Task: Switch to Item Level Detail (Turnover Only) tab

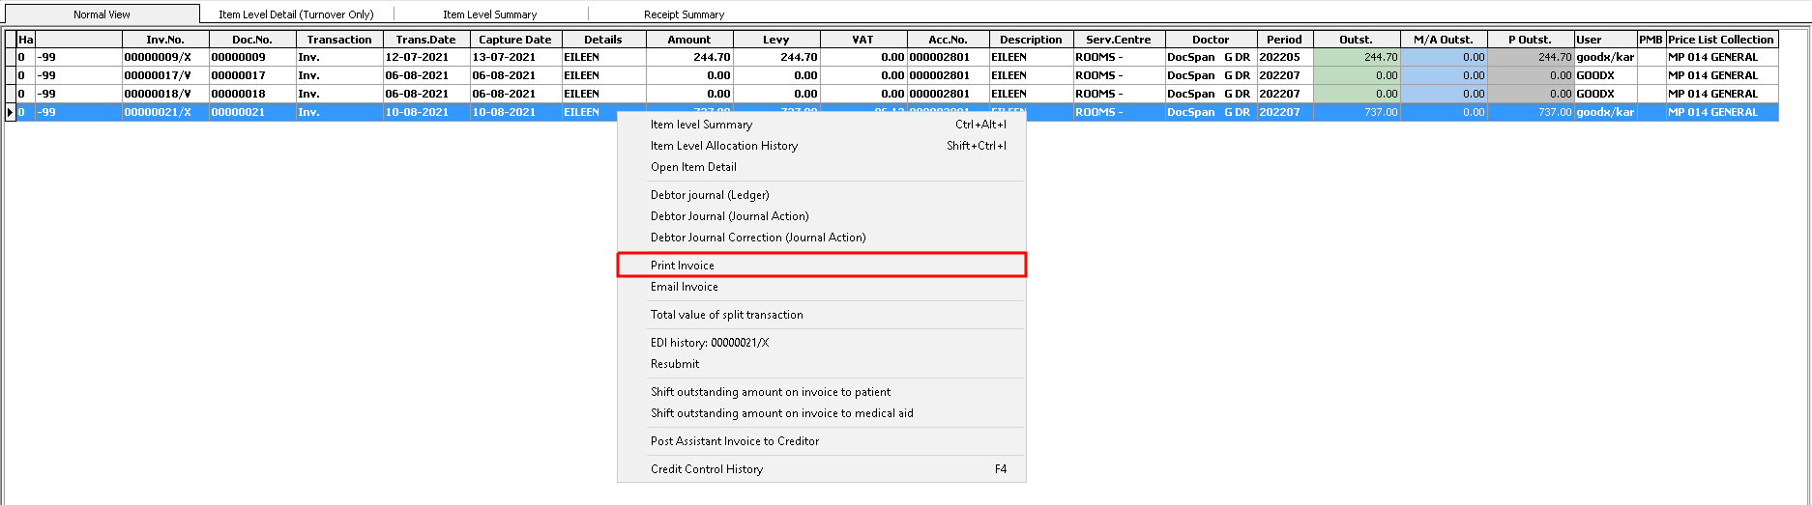Action: (296, 14)
